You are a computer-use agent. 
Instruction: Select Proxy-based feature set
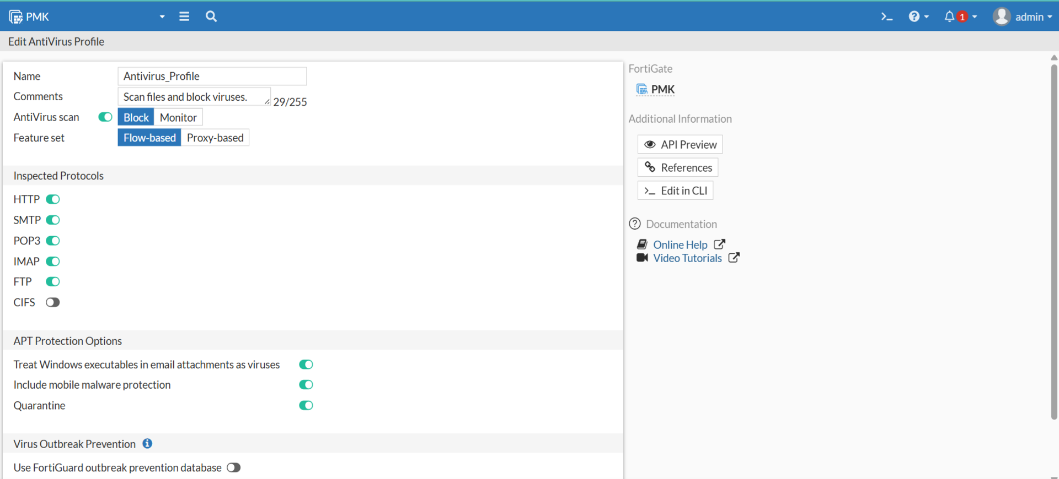pos(215,138)
